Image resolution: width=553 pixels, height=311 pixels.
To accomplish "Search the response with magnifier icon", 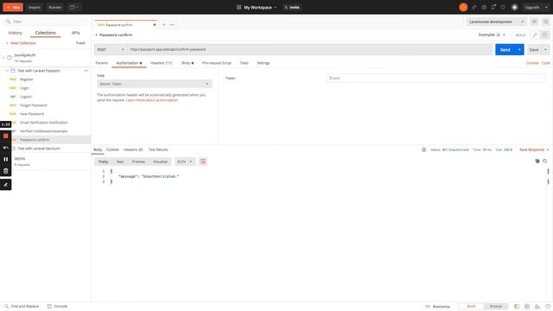I will [x=545, y=162].
